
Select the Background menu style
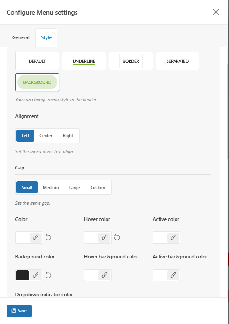[x=37, y=82]
